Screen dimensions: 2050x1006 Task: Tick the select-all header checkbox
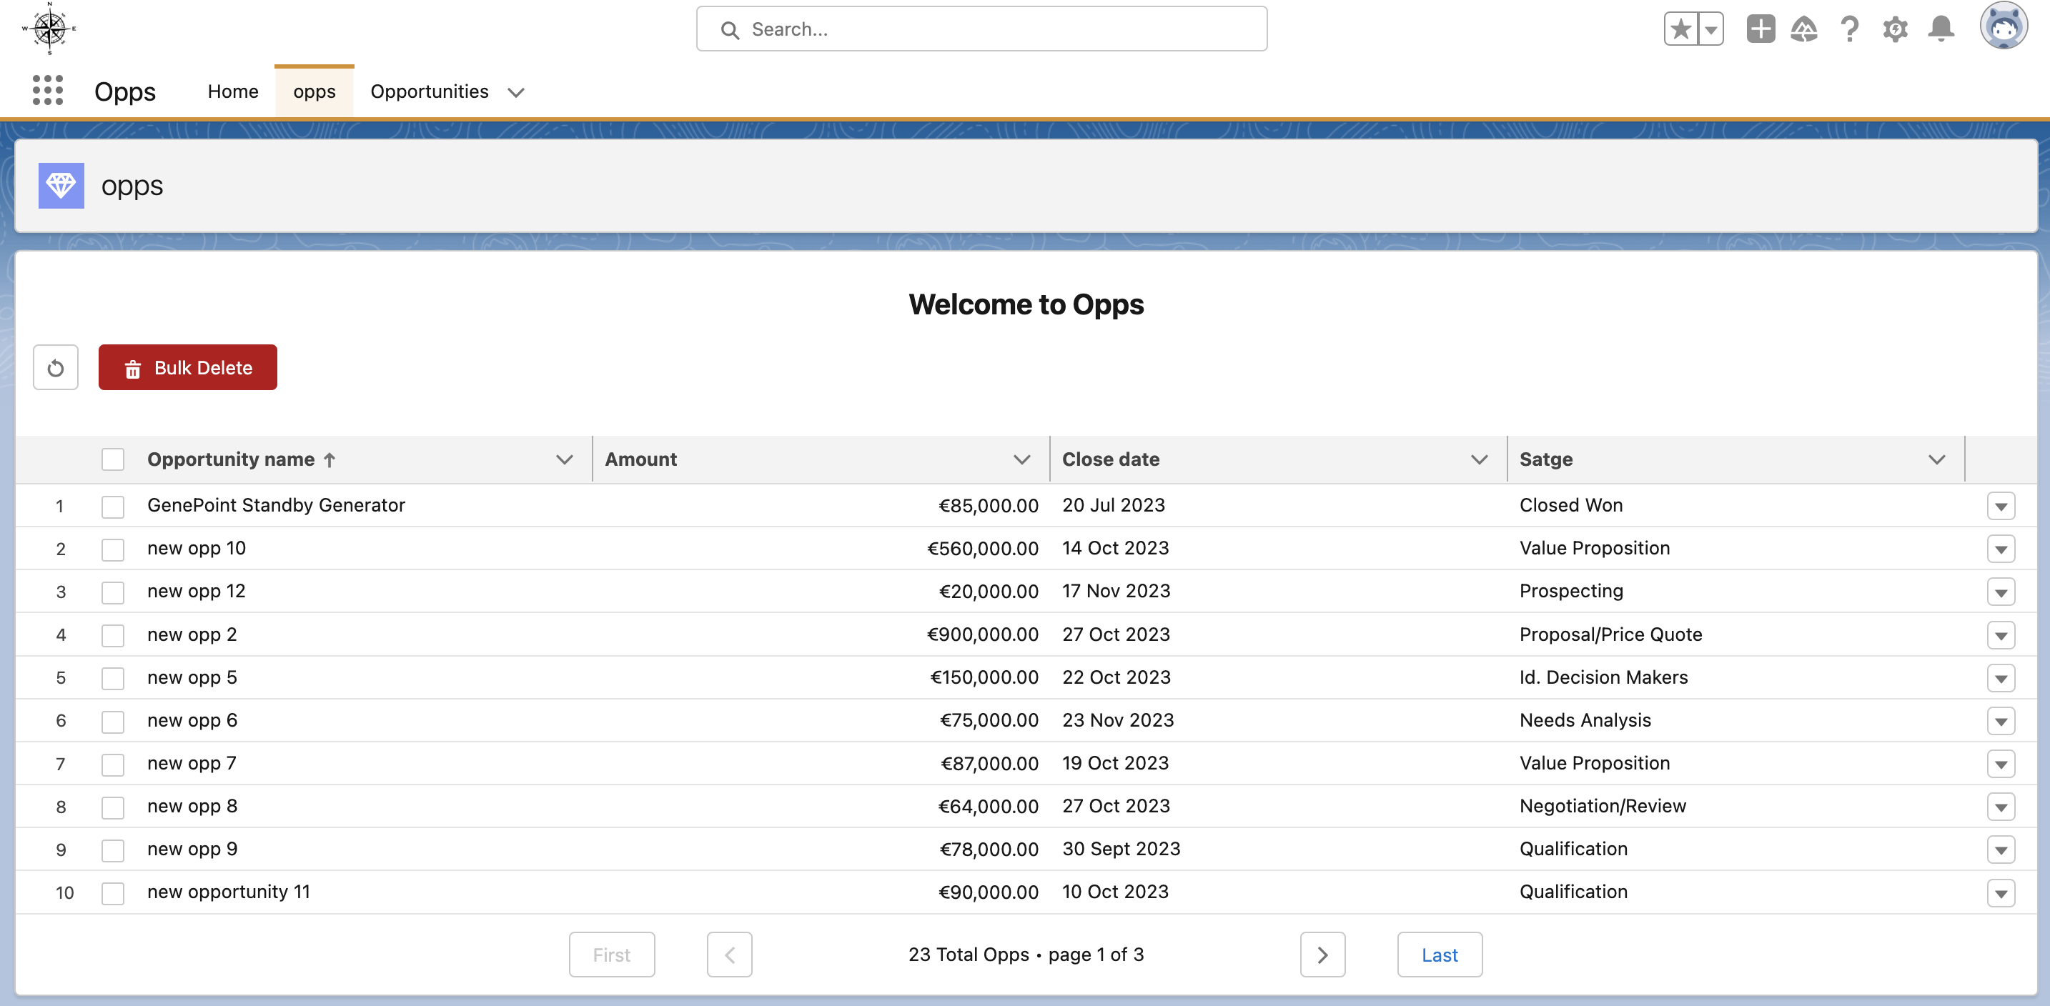113,459
